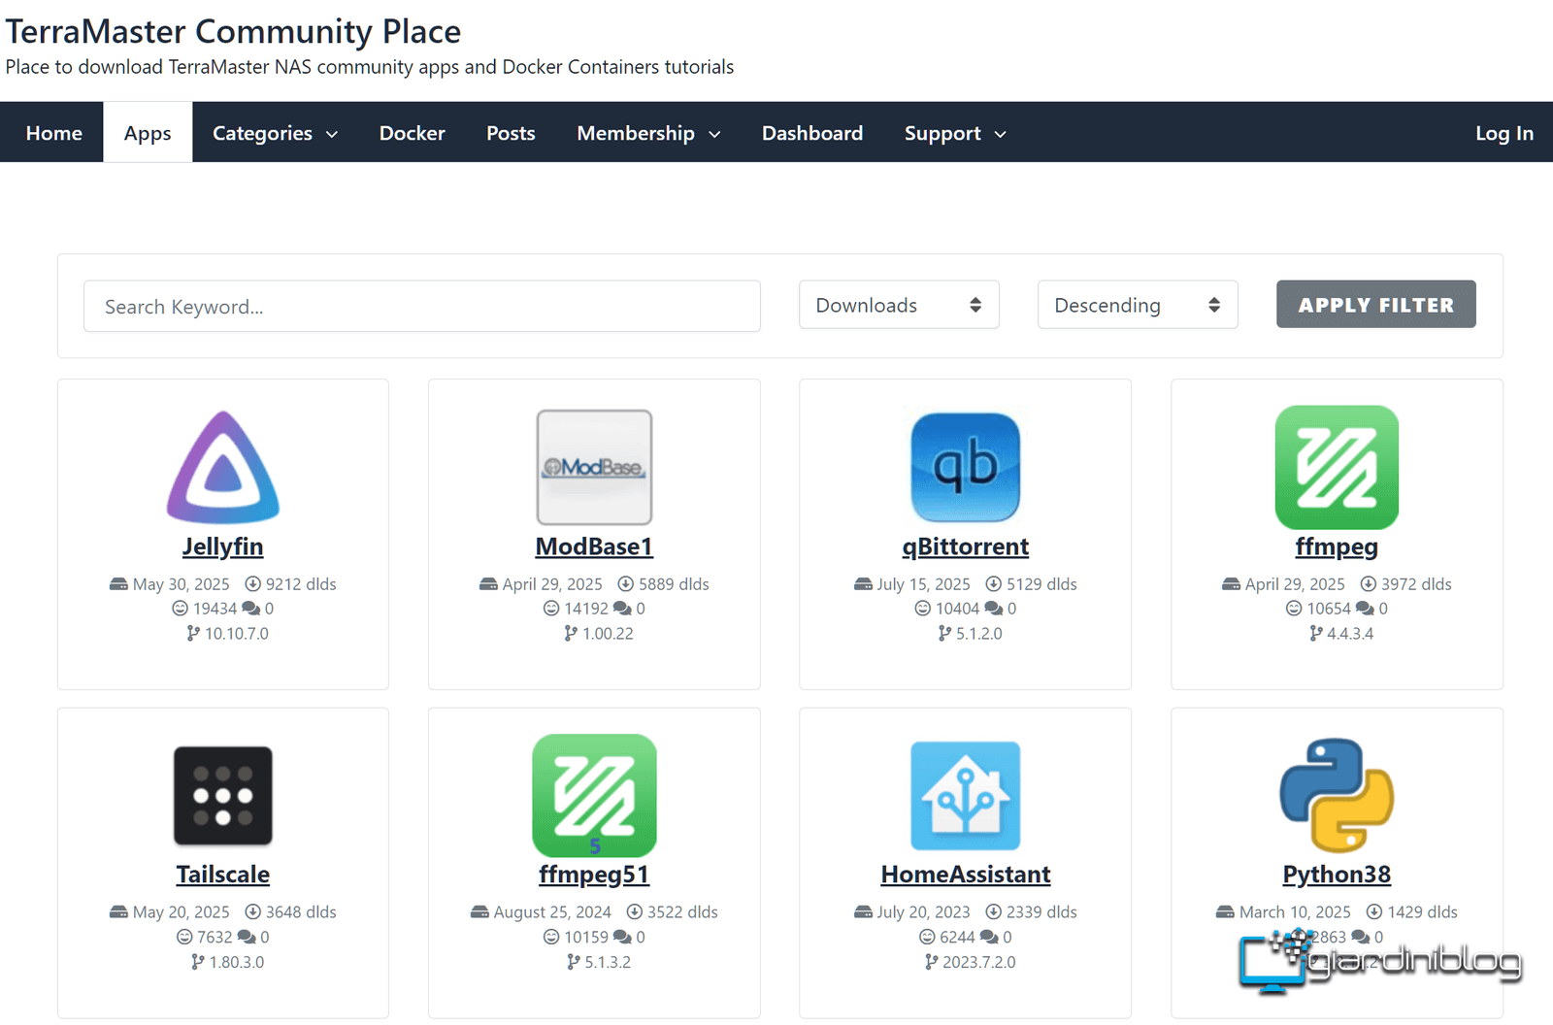The height and width of the screenshot is (1025, 1553).
Task: Open the Docker page
Action: 412,133
